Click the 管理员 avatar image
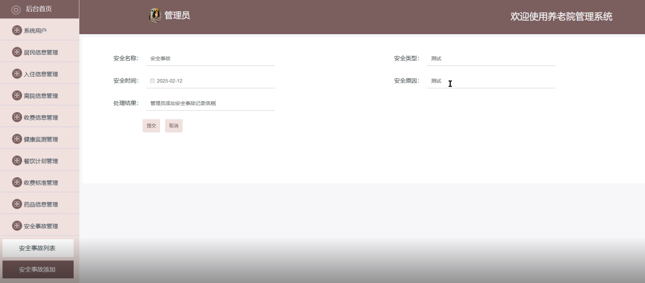Viewport: 645px width, 283px height. [x=155, y=15]
